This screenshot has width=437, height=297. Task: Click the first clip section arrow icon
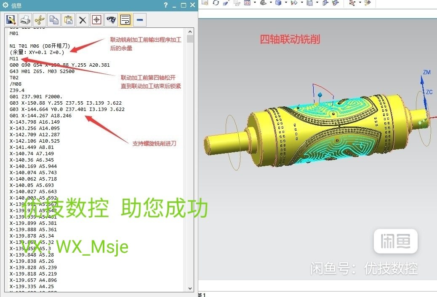(x=325, y=3)
